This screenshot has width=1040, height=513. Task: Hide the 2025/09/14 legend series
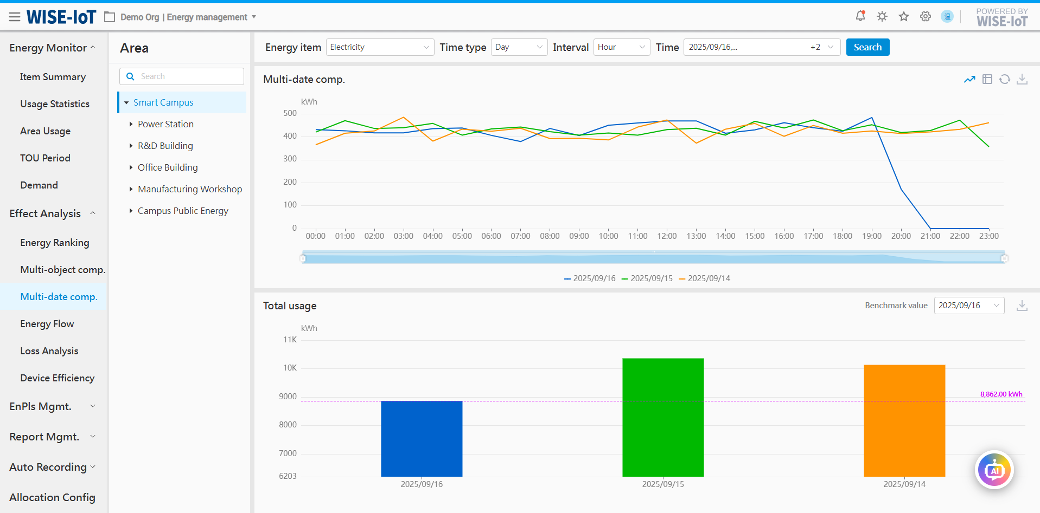(x=704, y=278)
